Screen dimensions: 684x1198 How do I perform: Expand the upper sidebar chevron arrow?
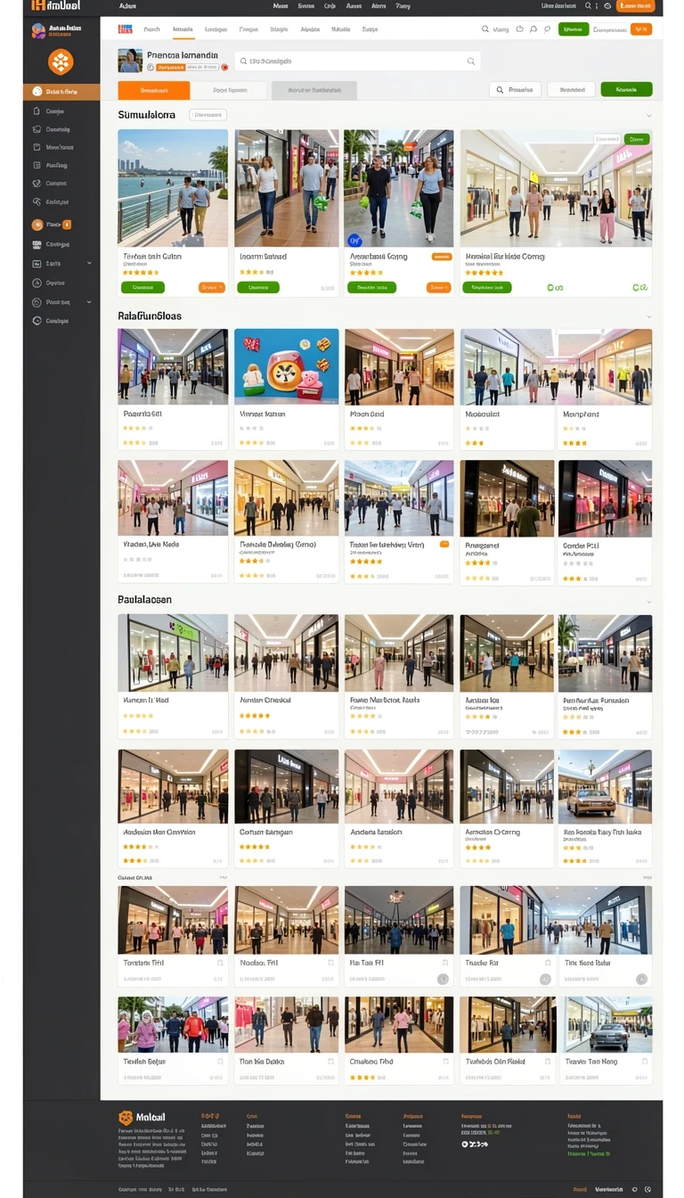tap(89, 264)
